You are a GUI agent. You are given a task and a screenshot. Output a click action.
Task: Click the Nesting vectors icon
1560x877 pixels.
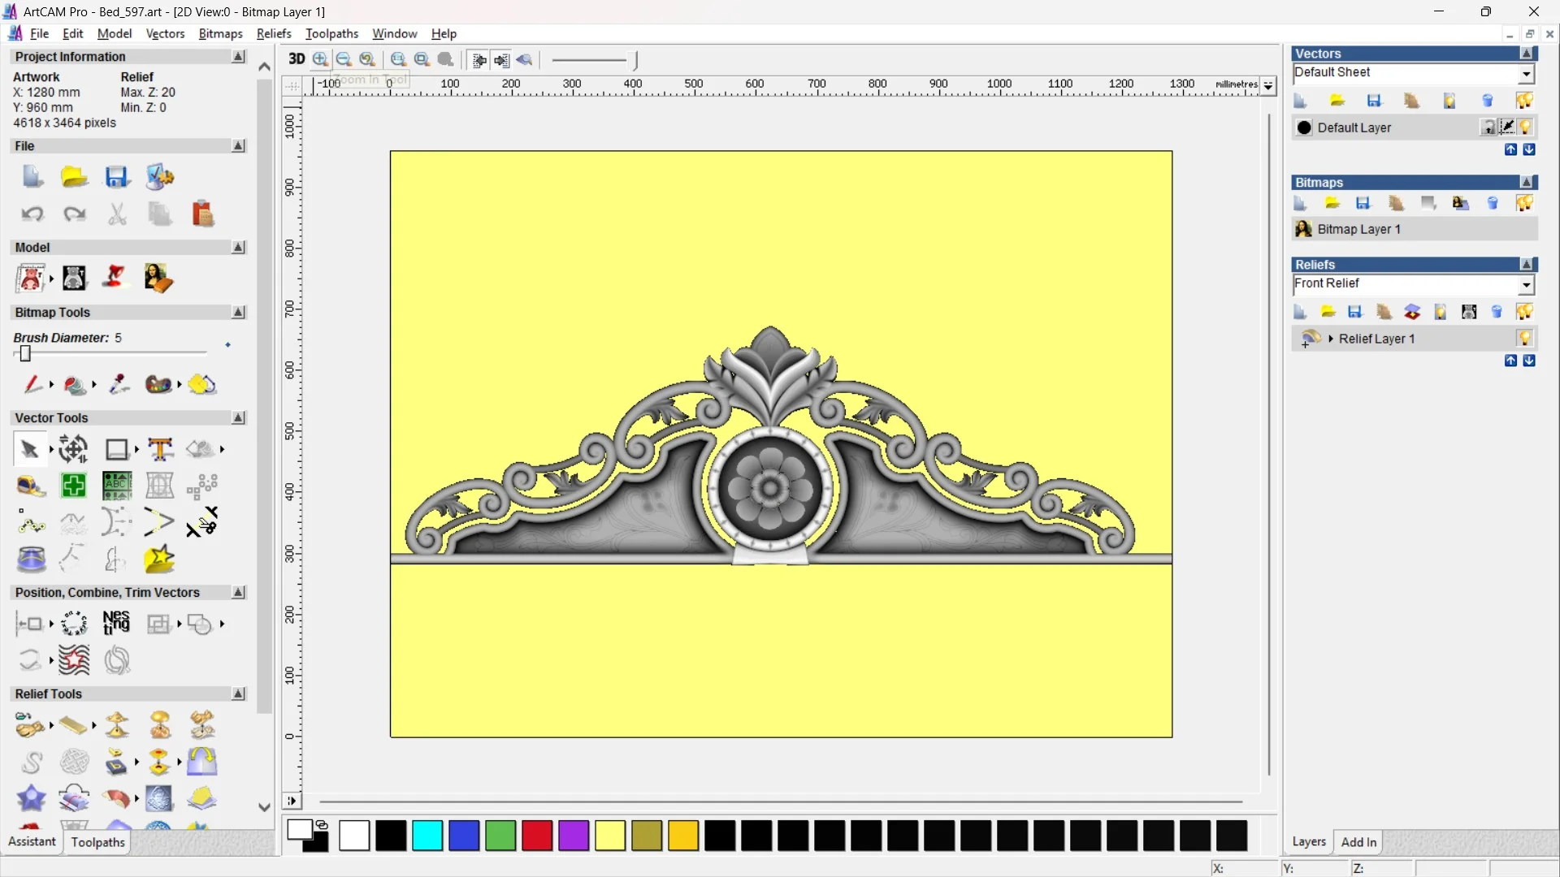point(116,624)
